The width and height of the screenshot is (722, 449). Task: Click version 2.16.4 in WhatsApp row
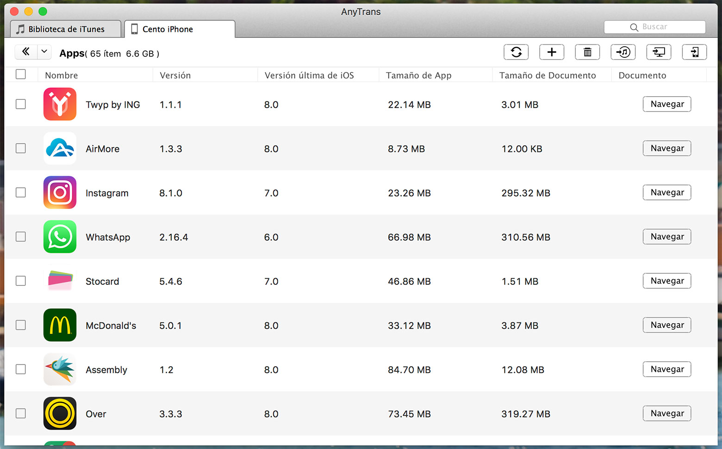point(174,237)
